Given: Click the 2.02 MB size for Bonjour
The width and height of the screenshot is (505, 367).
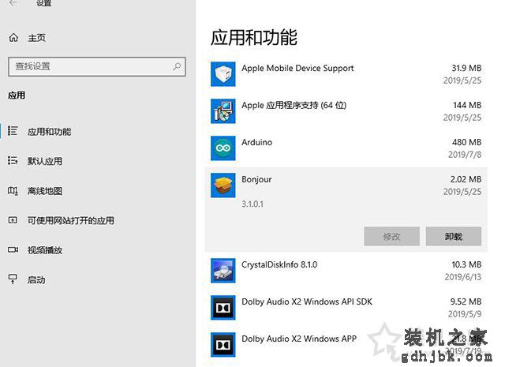Looking at the screenshot, I should tap(466, 179).
